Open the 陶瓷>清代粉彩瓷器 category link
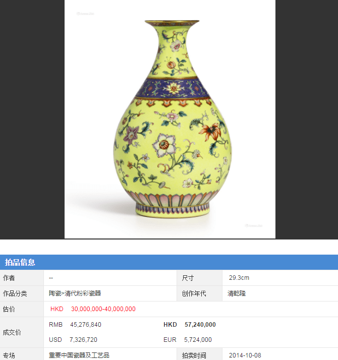The height and width of the screenshot is (360, 338). pos(75,293)
